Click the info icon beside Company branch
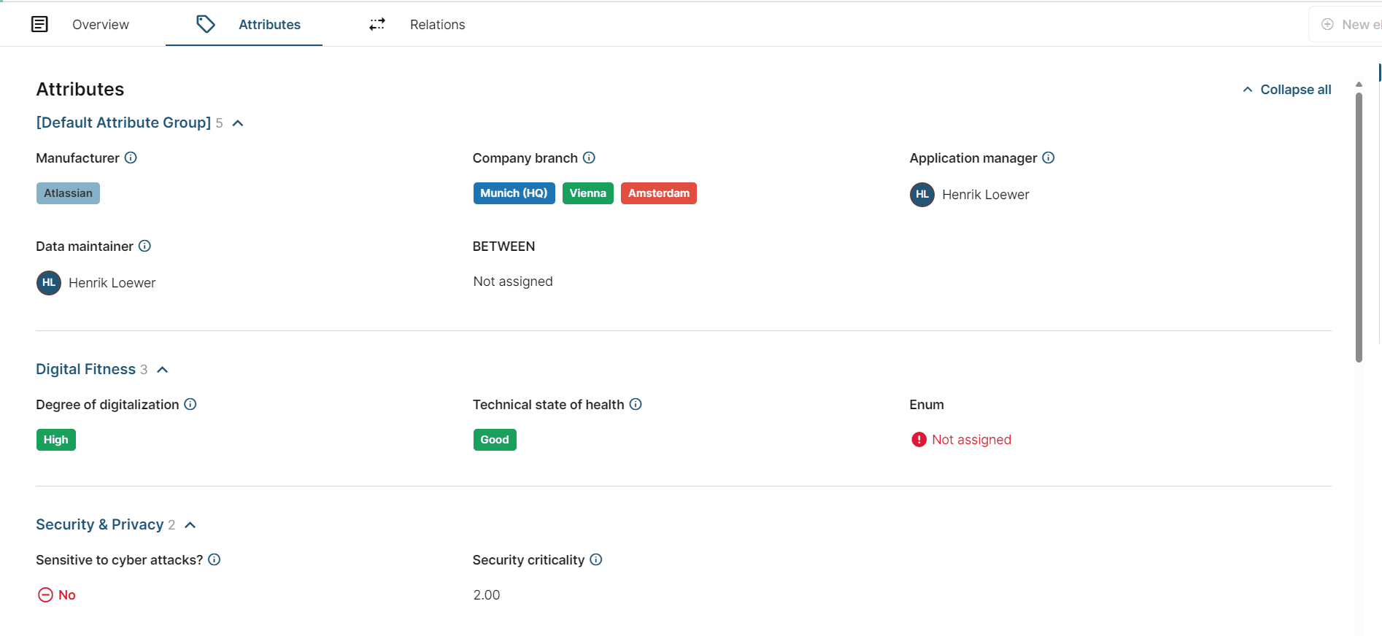Image resolution: width=1382 pixels, height=636 pixels. pyautogui.click(x=589, y=158)
